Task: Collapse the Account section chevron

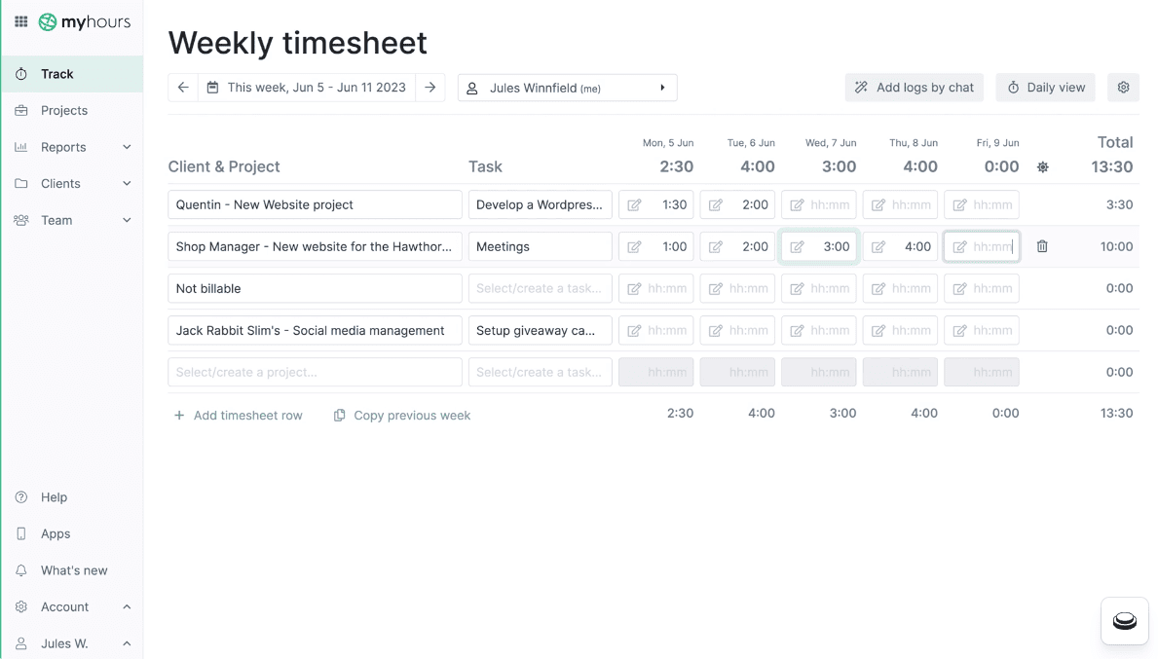Action: pos(127,607)
